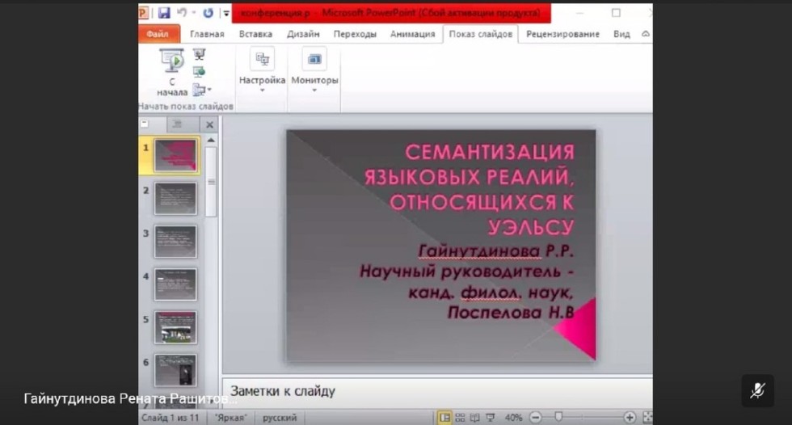Switch to Reading view icon
The height and width of the screenshot is (425, 792).
coord(475,418)
